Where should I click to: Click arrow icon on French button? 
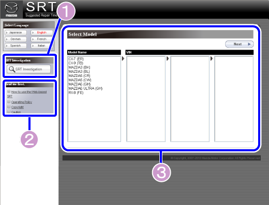(x=33, y=39)
